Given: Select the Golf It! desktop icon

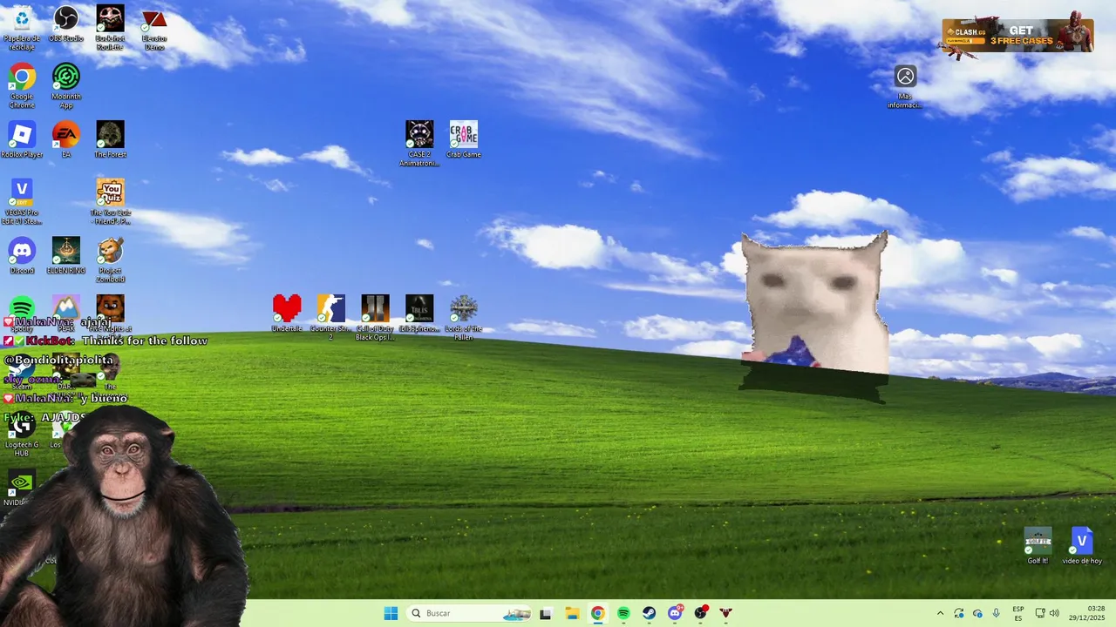Looking at the screenshot, I should (x=1038, y=546).
